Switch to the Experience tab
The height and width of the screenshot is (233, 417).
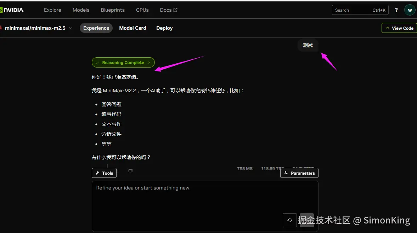click(x=96, y=28)
